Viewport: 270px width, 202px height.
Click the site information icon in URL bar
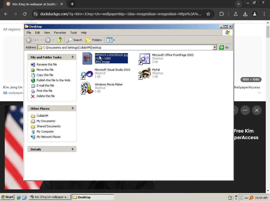[36, 14]
